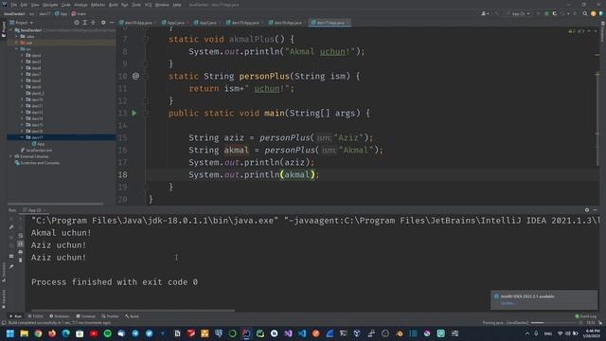
Task: Open the Windows Start menu
Action: coord(10,333)
